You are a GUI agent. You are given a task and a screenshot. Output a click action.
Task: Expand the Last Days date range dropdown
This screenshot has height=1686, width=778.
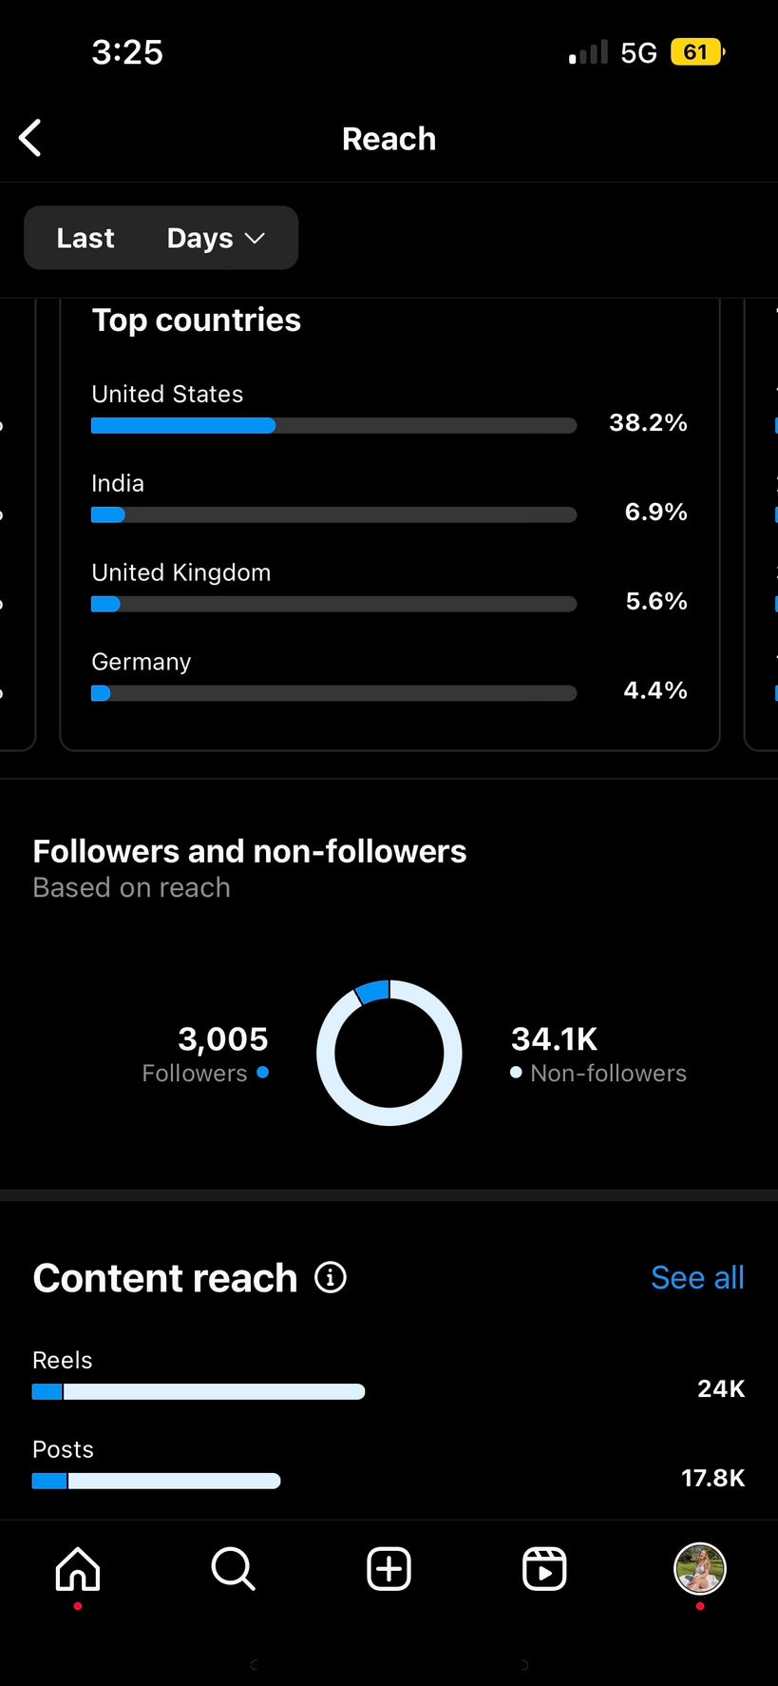pos(161,238)
